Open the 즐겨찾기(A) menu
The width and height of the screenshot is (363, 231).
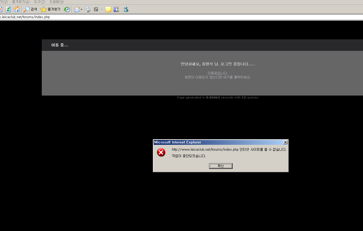pyautogui.click(x=21, y=2)
